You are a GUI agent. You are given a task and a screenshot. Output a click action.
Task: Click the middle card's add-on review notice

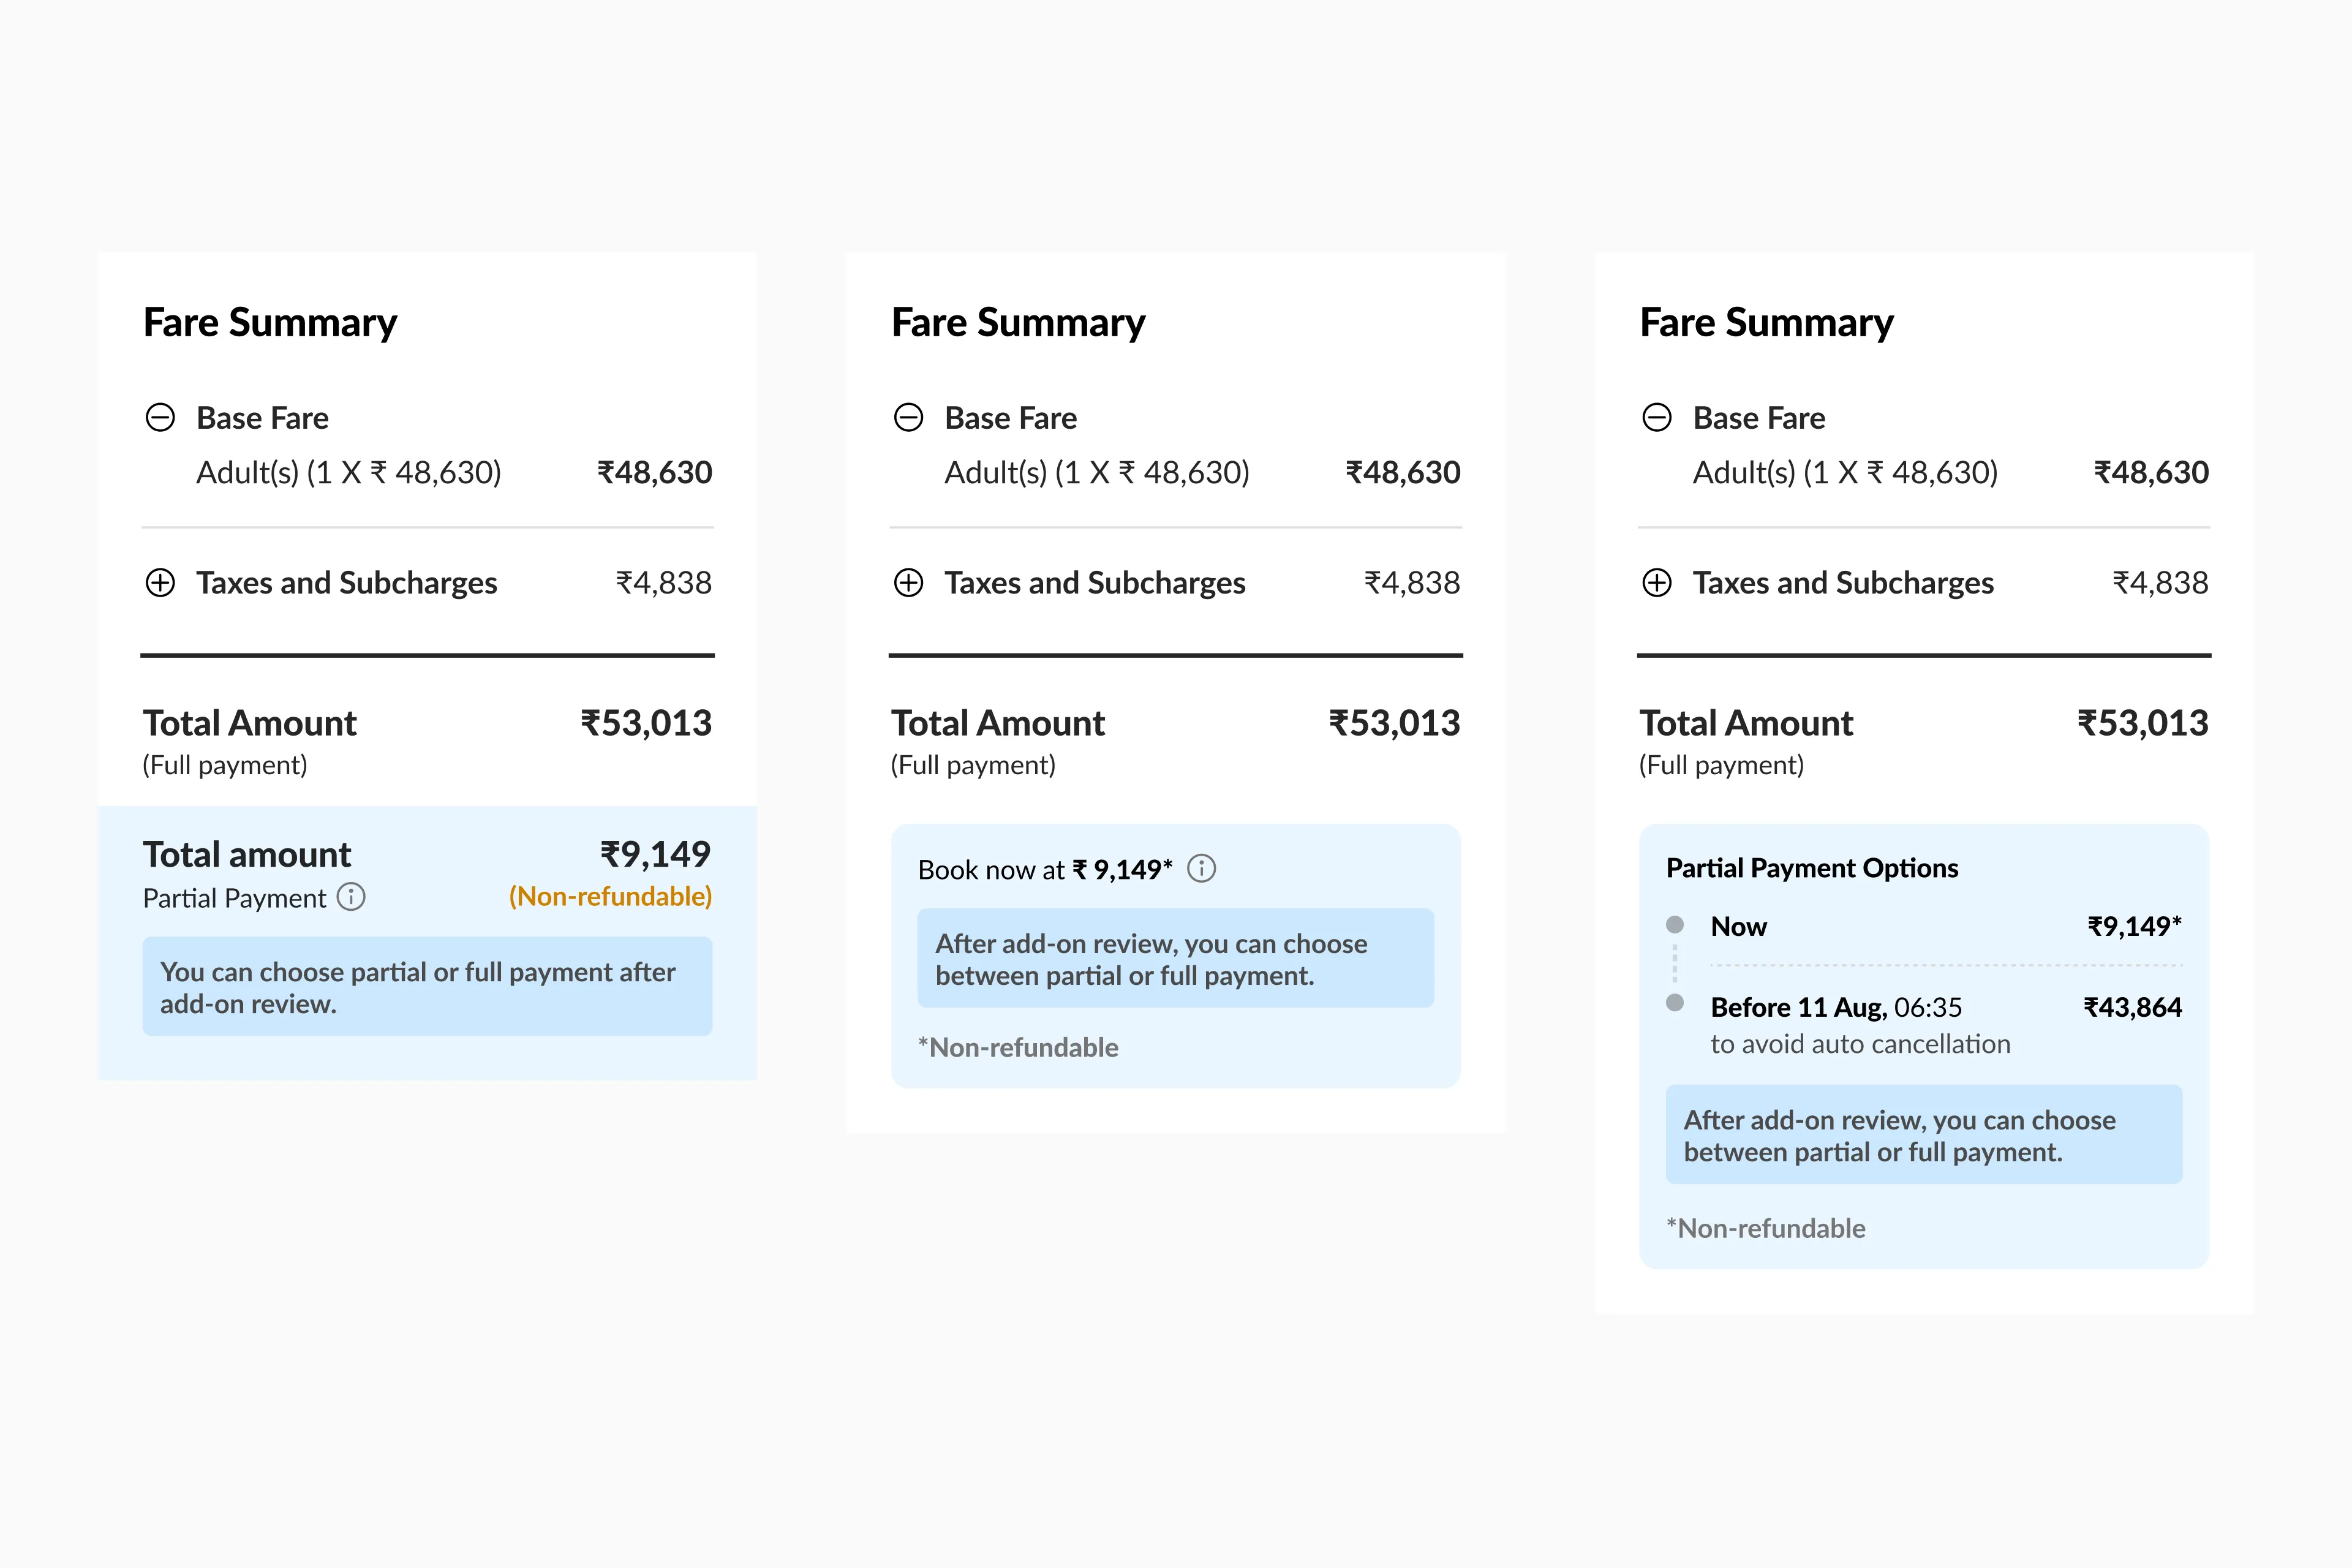tap(1175, 959)
